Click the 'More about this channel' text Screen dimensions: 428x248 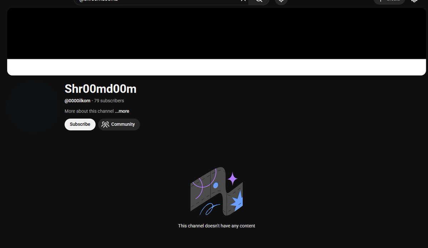tap(89, 111)
